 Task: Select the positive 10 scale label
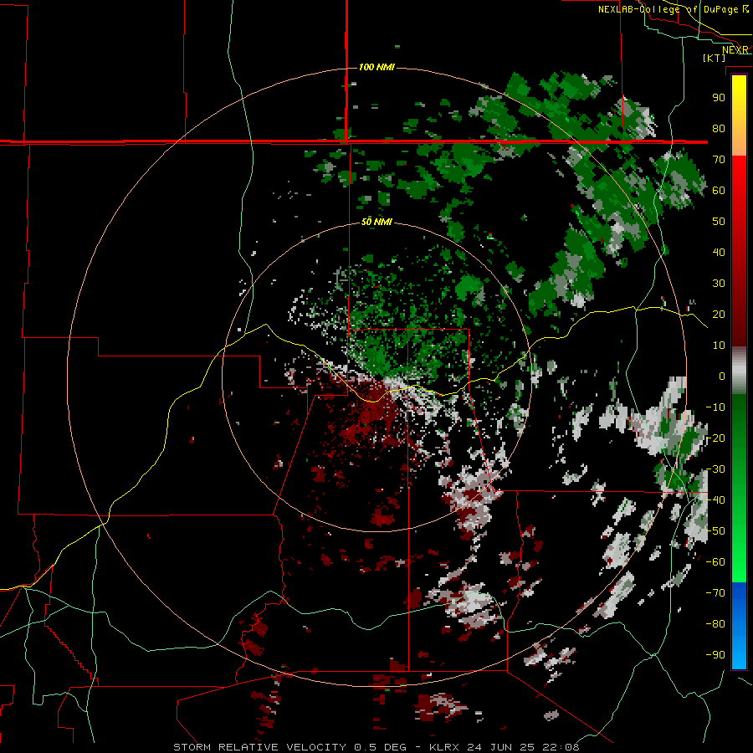pyautogui.click(x=719, y=346)
